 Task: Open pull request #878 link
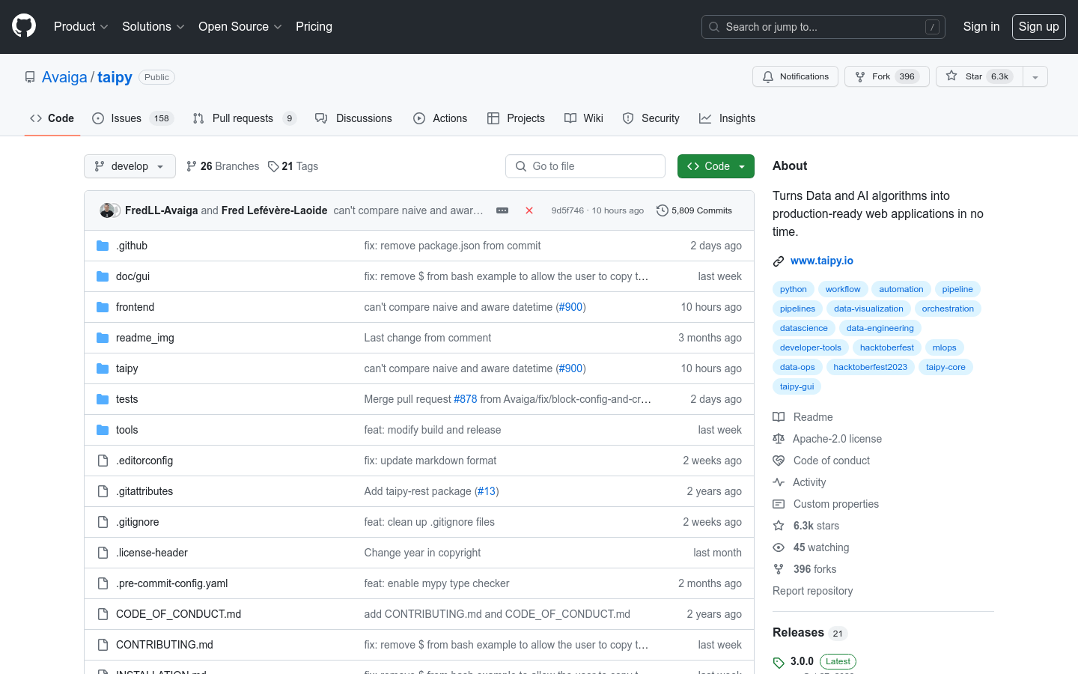tap(465, 399)
